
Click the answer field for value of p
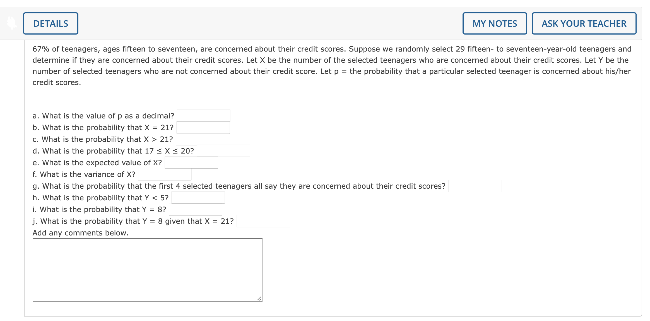[204, 115]
